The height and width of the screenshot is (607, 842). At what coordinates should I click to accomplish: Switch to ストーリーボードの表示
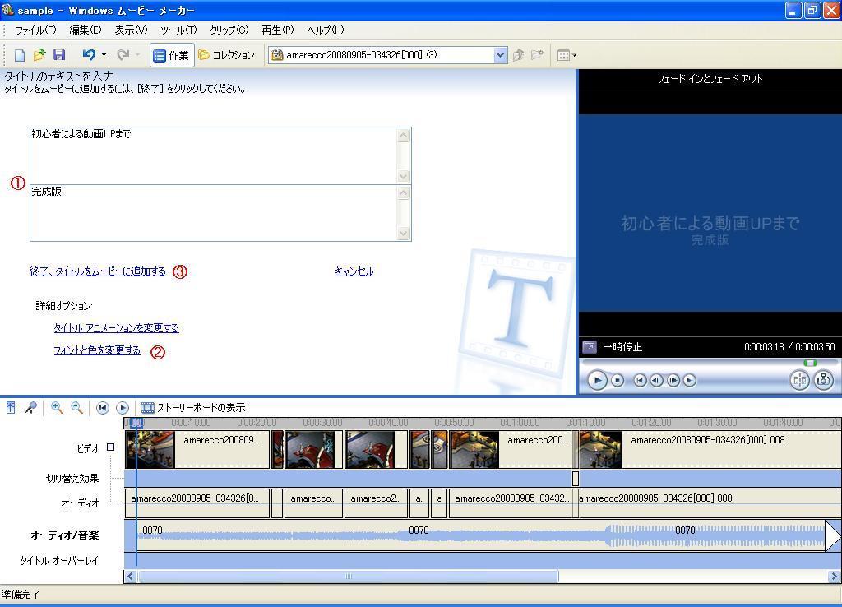coord(192,408)
